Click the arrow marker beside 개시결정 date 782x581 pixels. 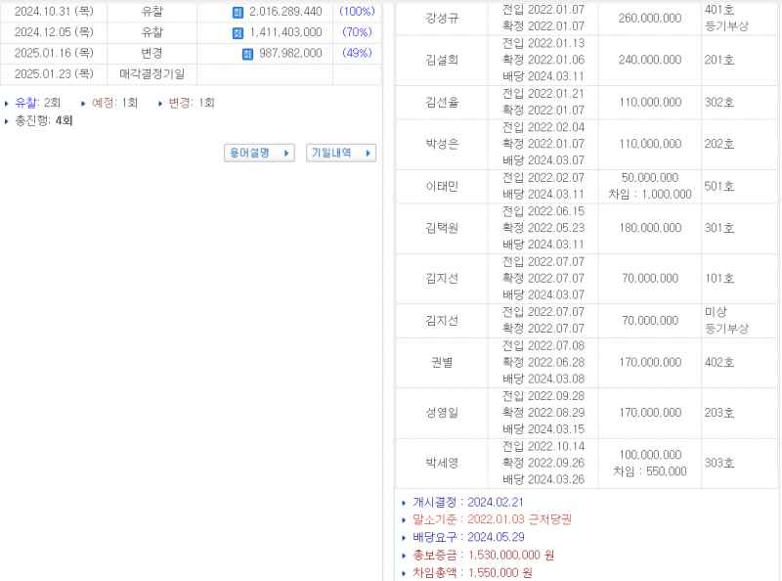(403, 504)
